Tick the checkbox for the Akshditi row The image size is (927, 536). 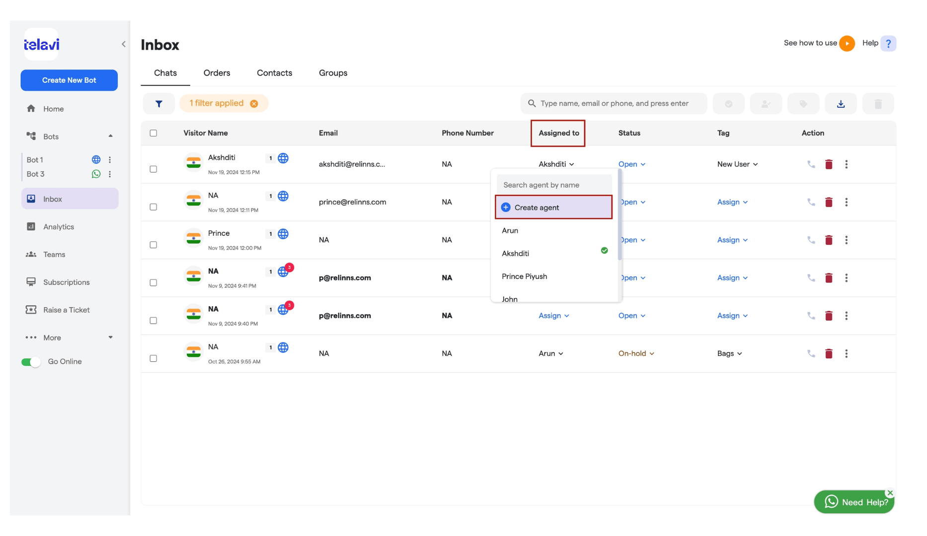coord(154,169)
